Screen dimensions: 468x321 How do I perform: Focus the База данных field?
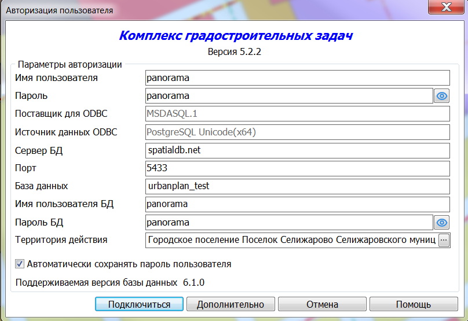[x=297, y=186]
